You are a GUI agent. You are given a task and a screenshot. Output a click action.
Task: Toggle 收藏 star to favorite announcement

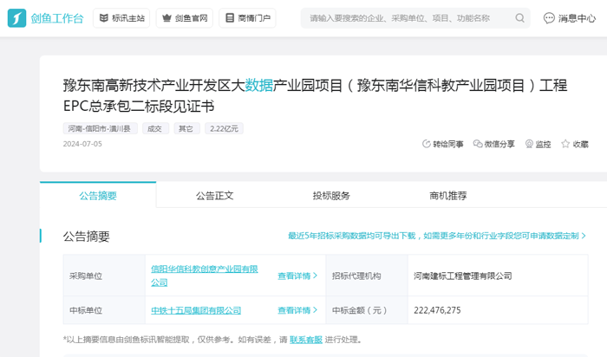tap(565, 144)
